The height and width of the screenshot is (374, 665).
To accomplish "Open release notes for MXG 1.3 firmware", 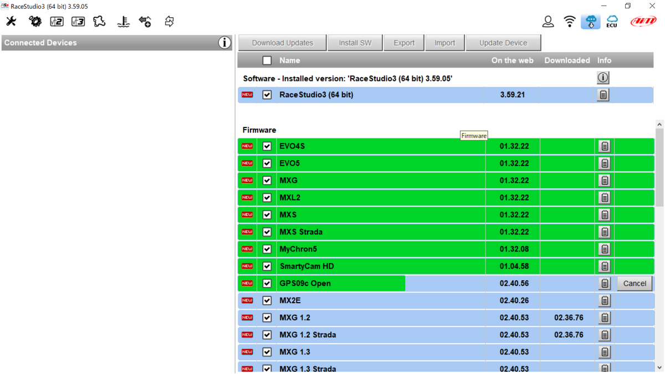I will click(605, 352).
